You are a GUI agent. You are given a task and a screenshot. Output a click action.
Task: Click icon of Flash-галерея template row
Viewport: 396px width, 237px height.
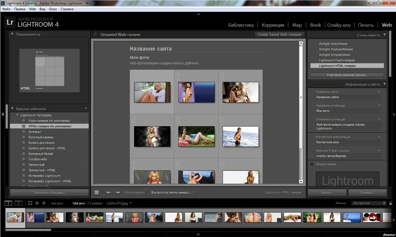(24, 121)
